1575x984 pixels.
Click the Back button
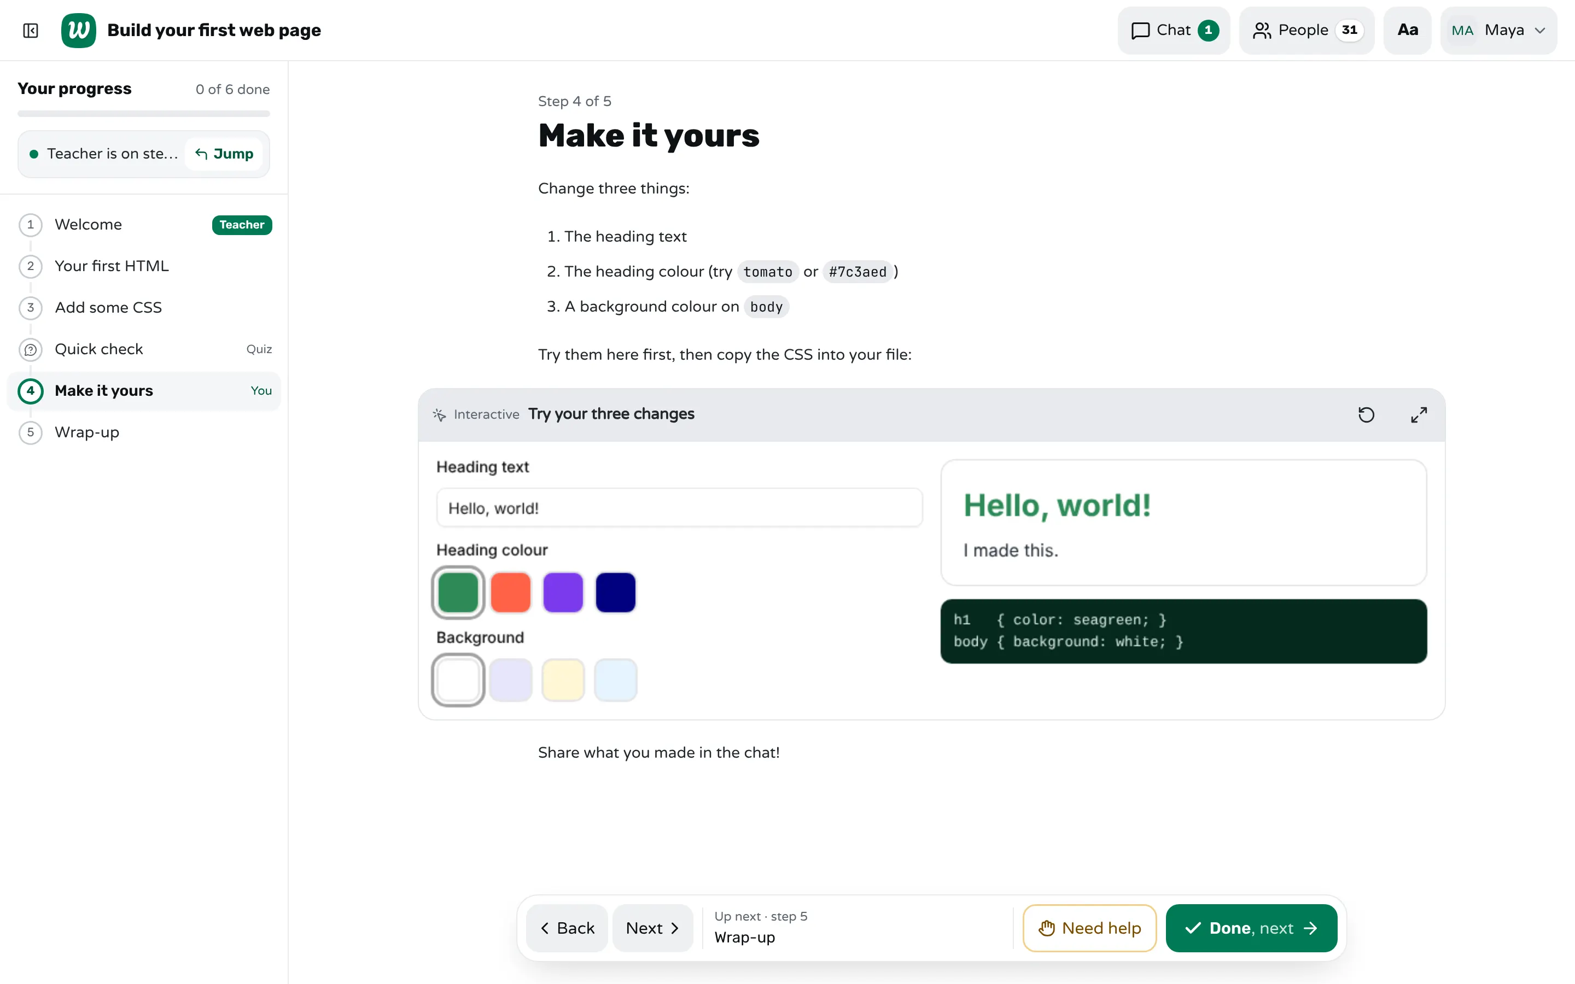point(567,929)
